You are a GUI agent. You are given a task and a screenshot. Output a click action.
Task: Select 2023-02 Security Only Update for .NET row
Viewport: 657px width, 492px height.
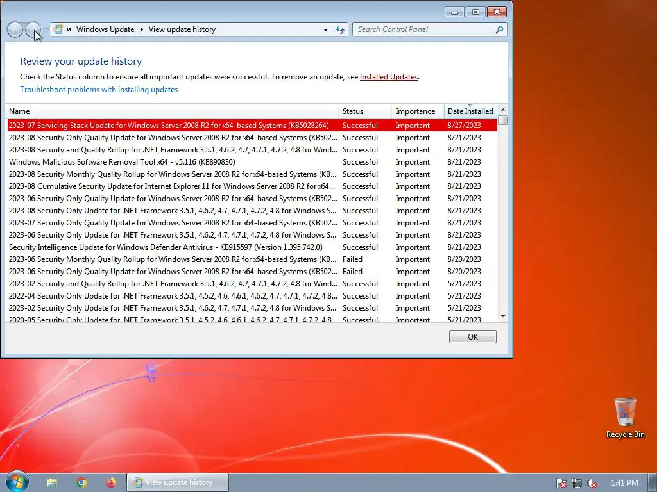tap(252, 308)
